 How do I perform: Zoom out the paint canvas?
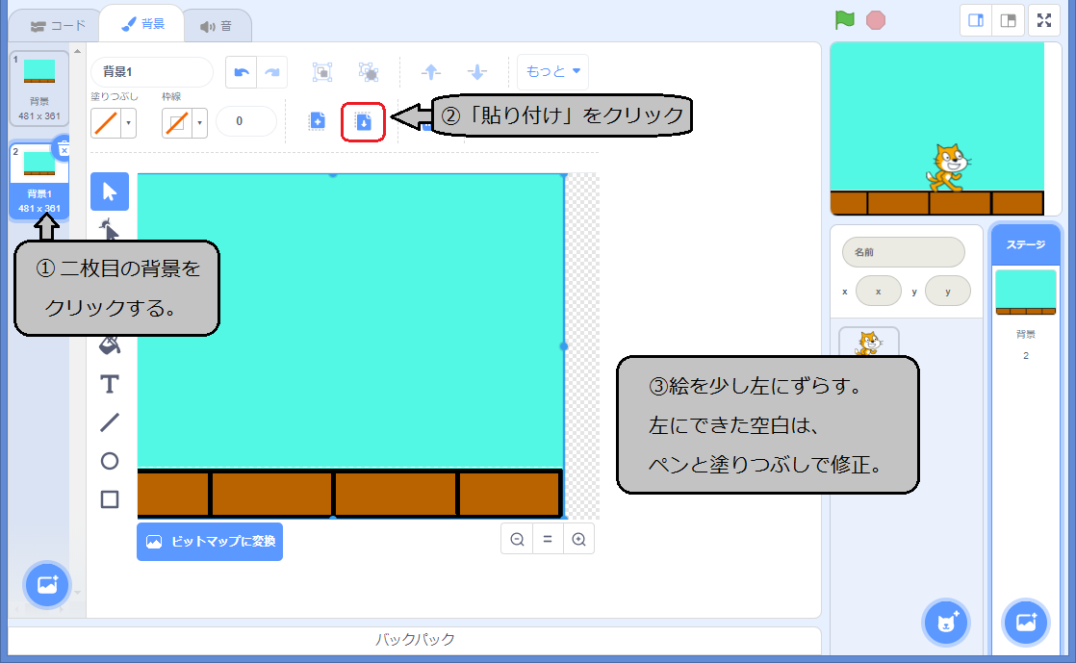tap(518, 540)
